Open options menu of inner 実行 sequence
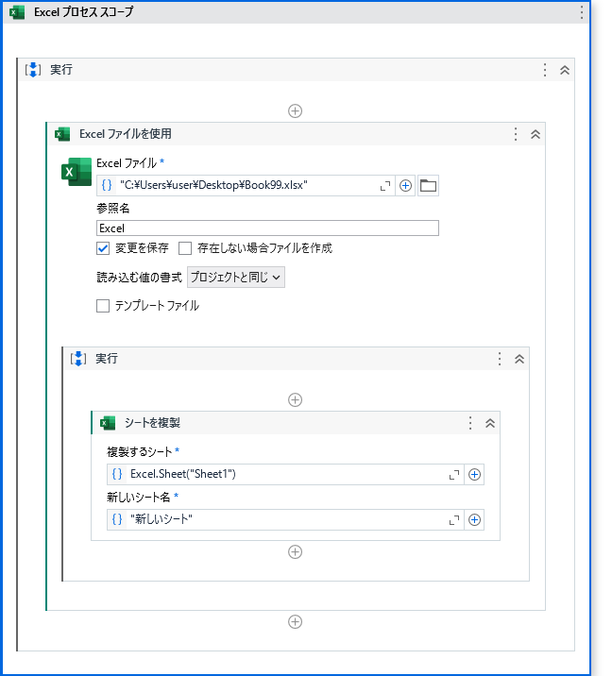The height and width of the screenshot is (676, 612). click(x=500, y=359)
